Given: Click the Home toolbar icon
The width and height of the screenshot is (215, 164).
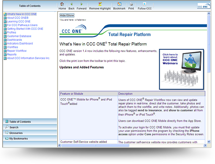Looking at the screenshot, I should pyautogui.click(x=62, y=4).
